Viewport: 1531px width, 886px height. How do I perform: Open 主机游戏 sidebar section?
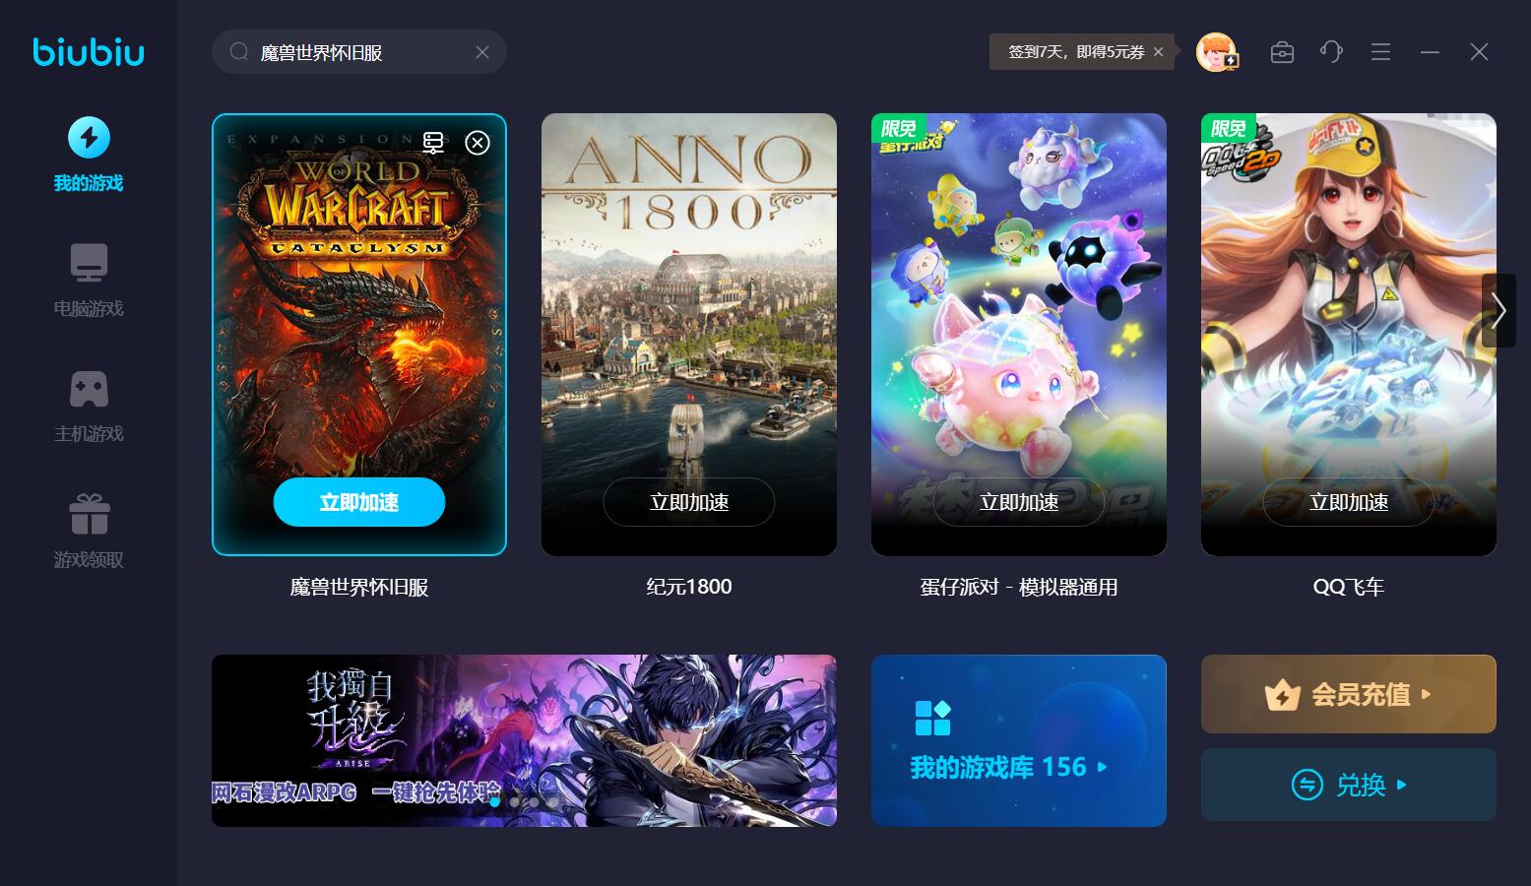pos(89,406)
